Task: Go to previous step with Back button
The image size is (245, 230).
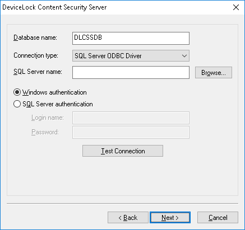Action: [x=128, y=218]
